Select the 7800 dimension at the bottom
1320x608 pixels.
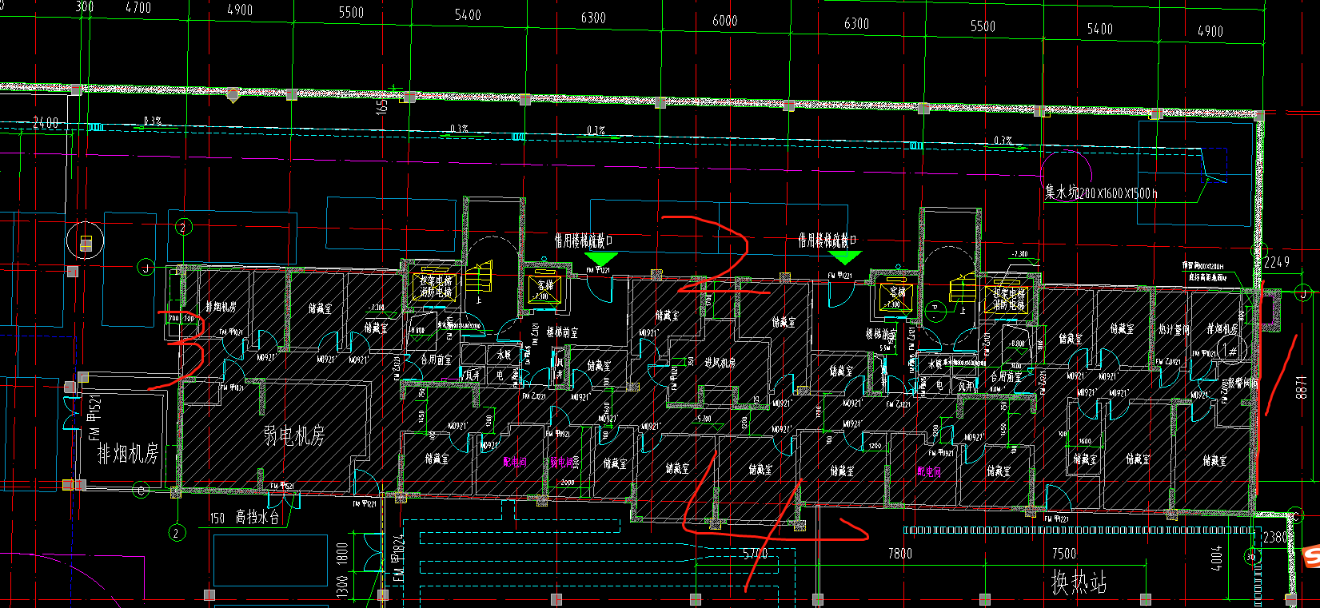coord(899,553)
